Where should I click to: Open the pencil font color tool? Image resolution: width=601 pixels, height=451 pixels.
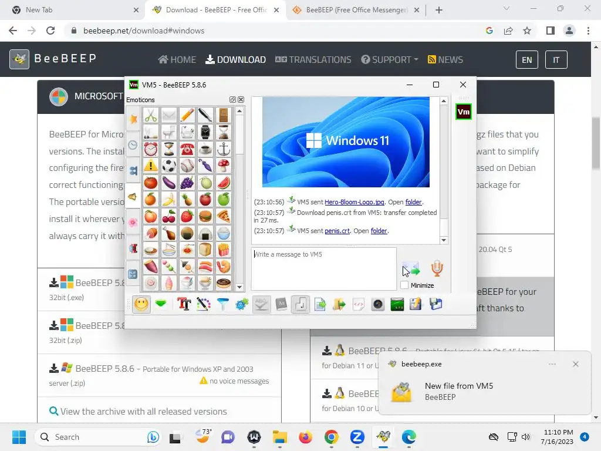click(204, 305)
